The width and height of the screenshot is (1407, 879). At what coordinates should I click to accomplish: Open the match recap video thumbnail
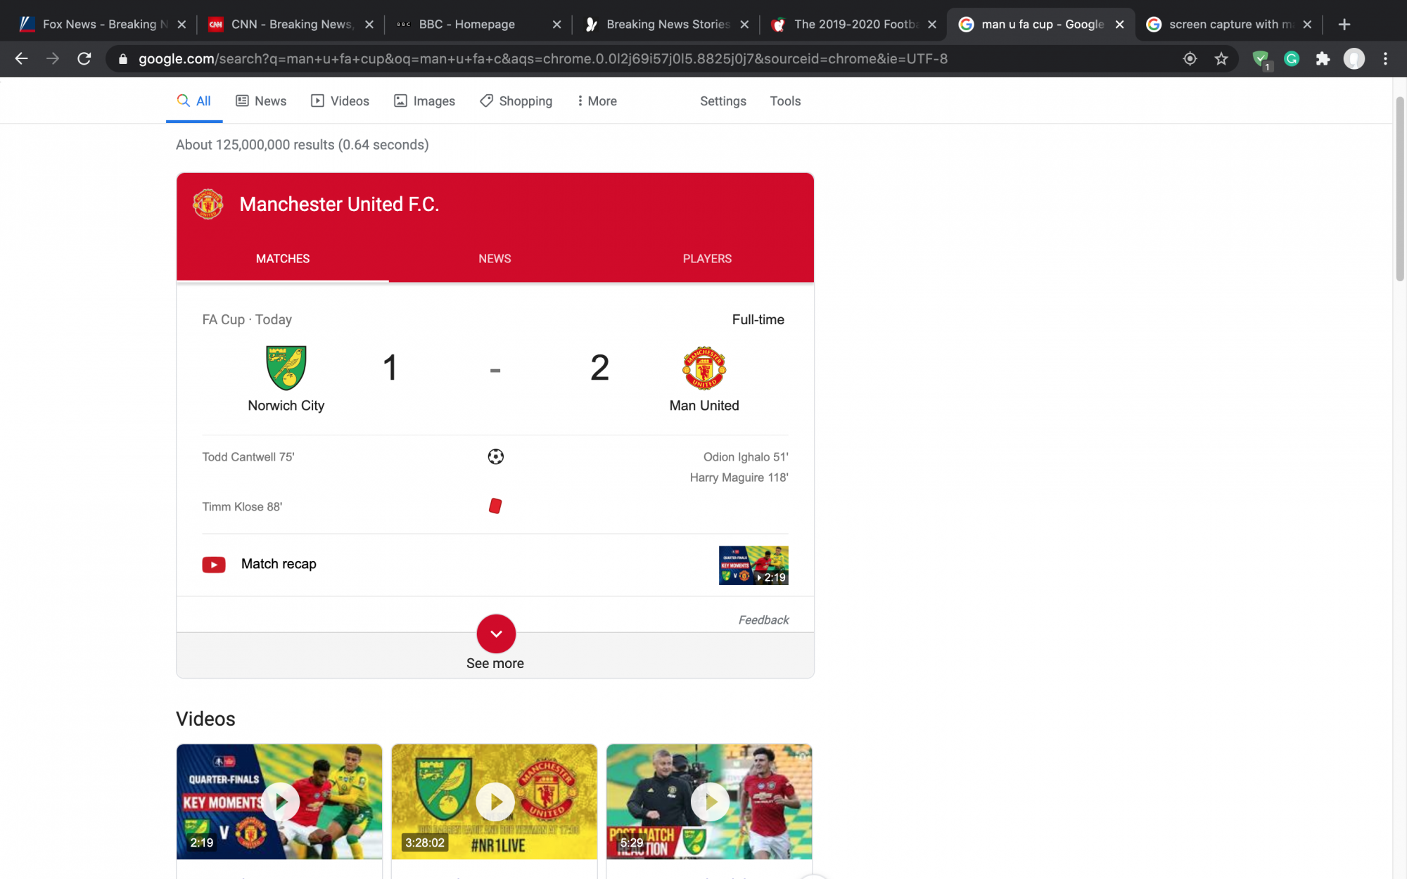click(x=753, y=565)
